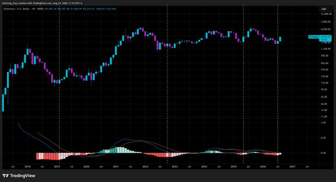Image resolution: width=336 pixels, height=182 pixels.
Task: Click the 2026 label on the time axis
Action: coord(263,167)
